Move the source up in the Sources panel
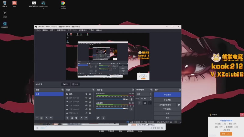This screenshot has width=244, height=137. pos(81,118)
